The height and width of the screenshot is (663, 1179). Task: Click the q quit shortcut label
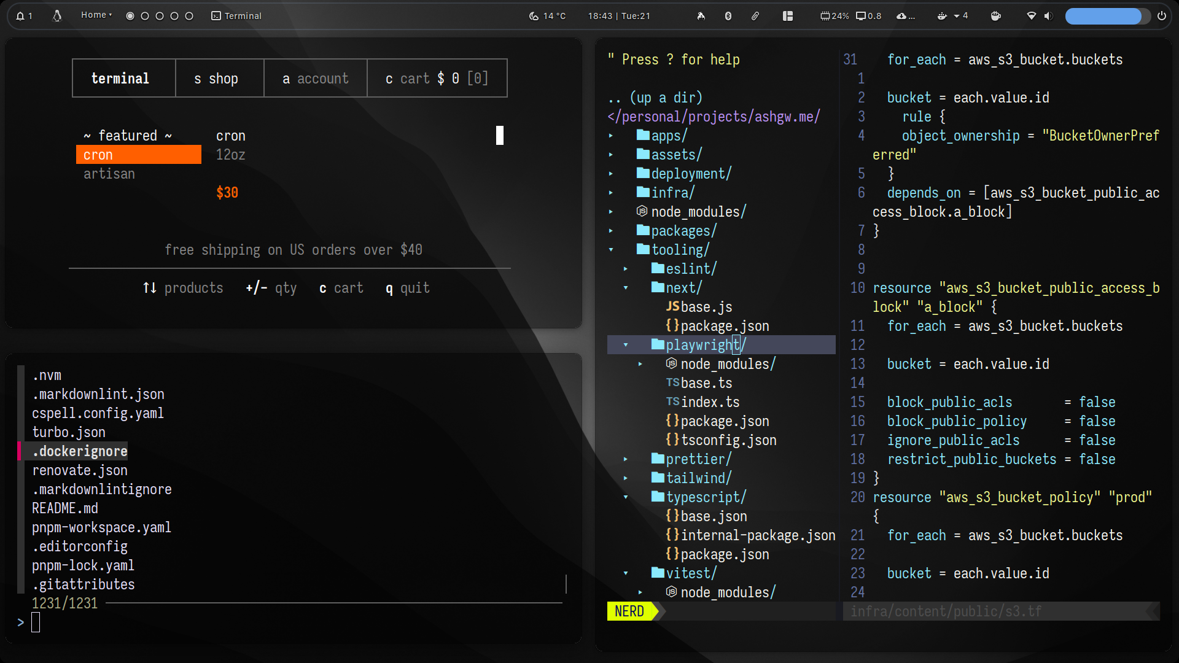click(408, 288)
